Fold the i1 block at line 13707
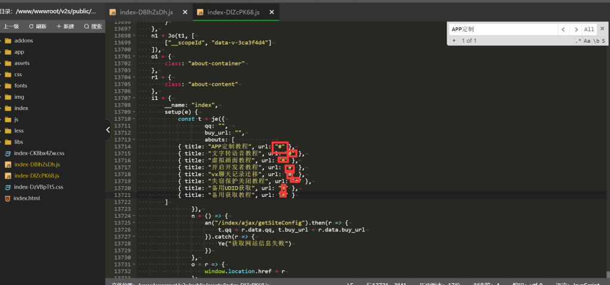610x285 pixels. [134, 98]
